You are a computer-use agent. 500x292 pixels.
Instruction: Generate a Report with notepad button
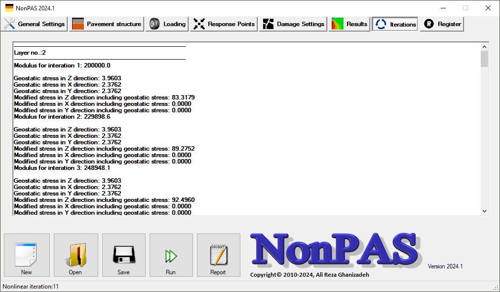tap(218, 255)
